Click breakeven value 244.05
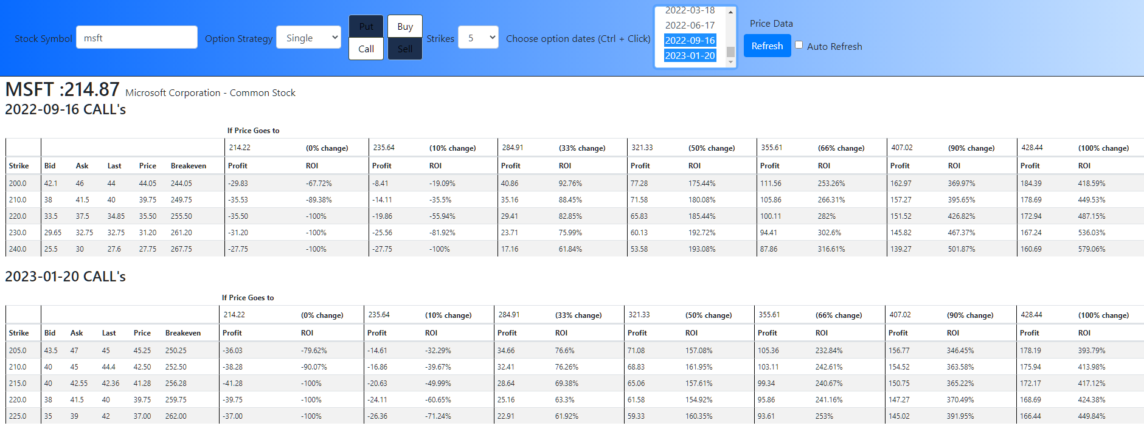Image resolution: width=1144 pixels, height=437 pixels. click(x=181, y=183)
